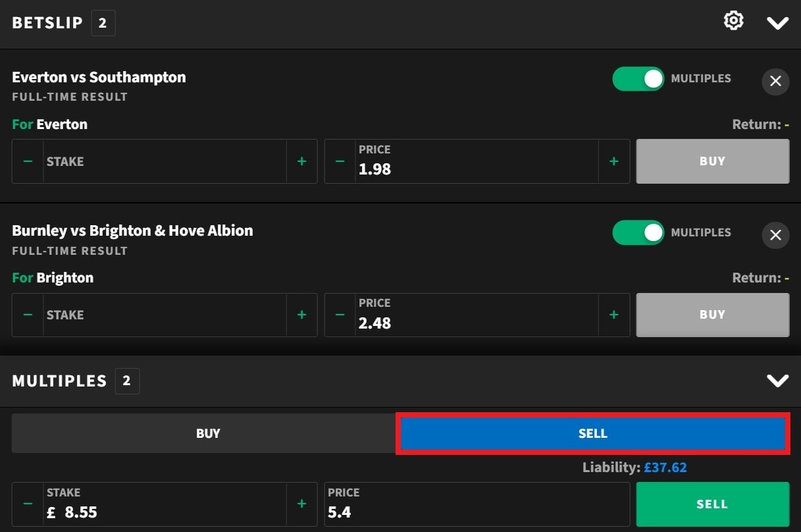Viewport: 801px width, 532px height.
Task: Increase price for Everton bet
Action: [x=613, y=161]
